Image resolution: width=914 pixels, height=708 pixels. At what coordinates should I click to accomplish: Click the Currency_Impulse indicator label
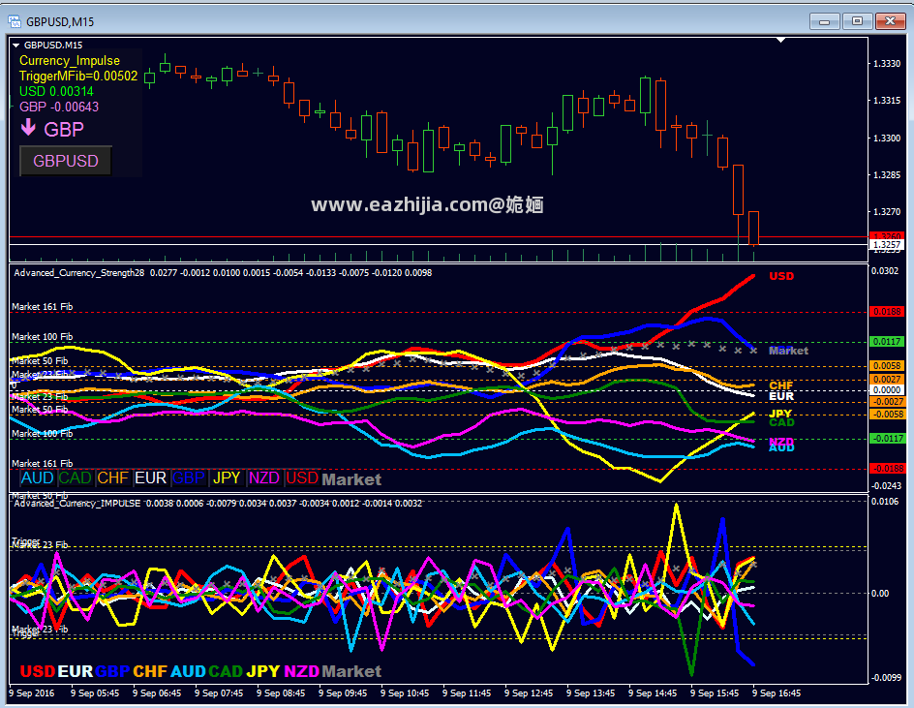pyautogui.click(x=70, y=61)
